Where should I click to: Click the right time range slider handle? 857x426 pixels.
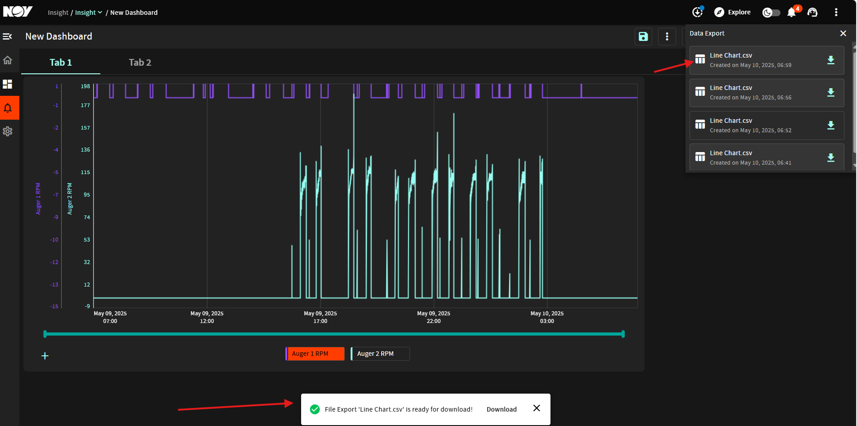tap(623, 334)
